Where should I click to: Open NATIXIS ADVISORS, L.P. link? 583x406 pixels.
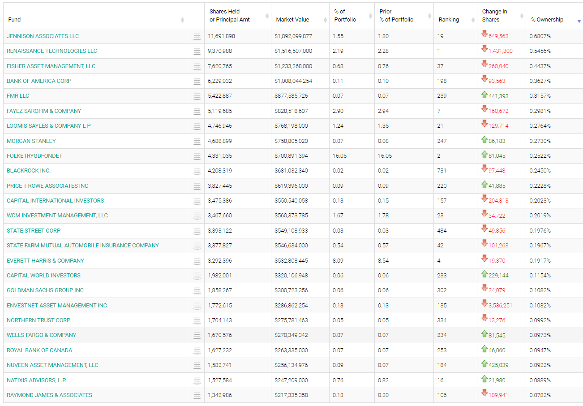37,380
